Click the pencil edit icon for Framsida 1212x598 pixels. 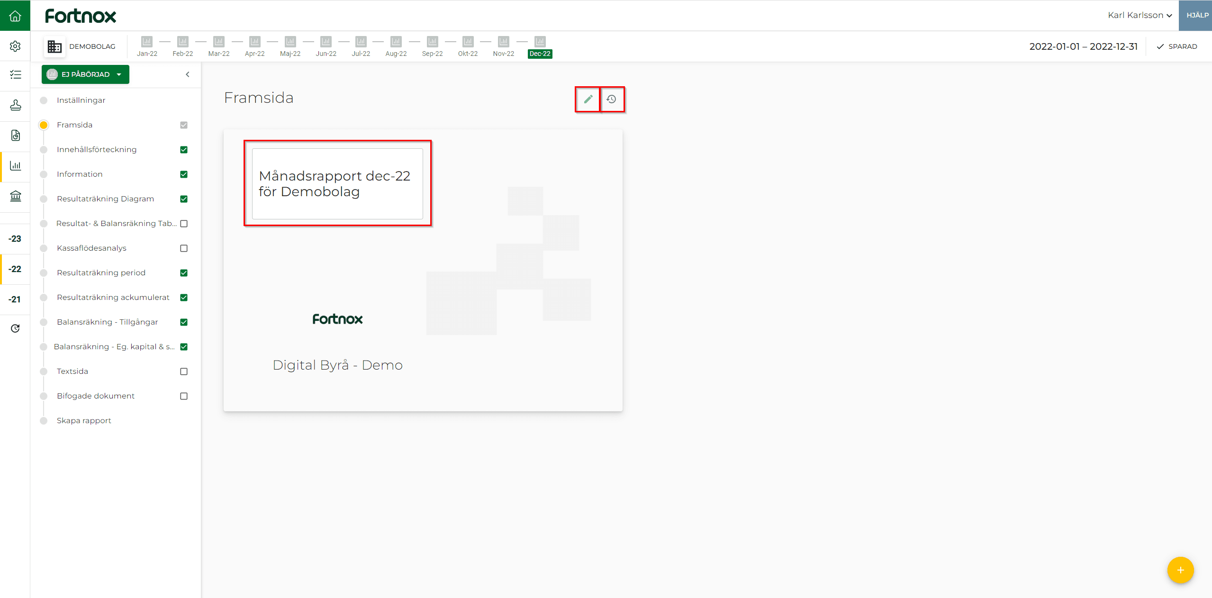588,99
